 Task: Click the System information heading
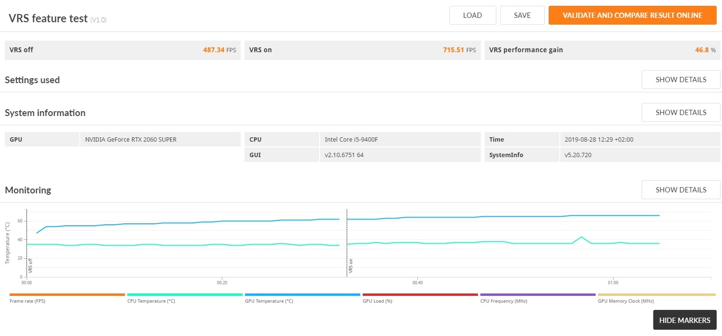pyautogui.click(x=45, y=113)
